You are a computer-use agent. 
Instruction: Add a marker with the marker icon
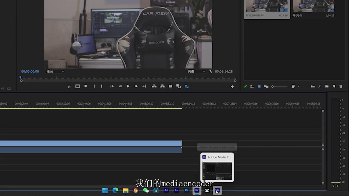(x=86, y=86)
